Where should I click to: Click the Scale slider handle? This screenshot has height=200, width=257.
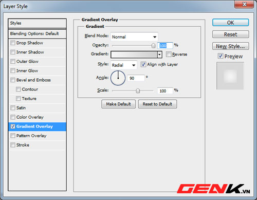coord(138,90)
